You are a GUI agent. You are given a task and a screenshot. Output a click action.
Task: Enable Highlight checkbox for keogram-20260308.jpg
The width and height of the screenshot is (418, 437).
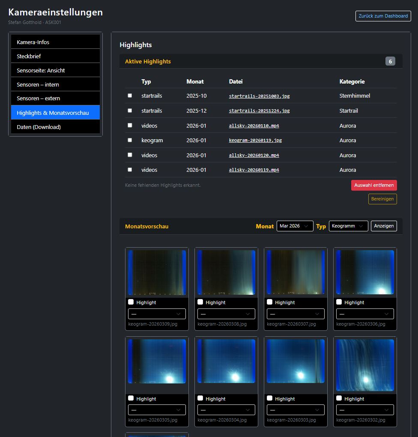point(200,302)
